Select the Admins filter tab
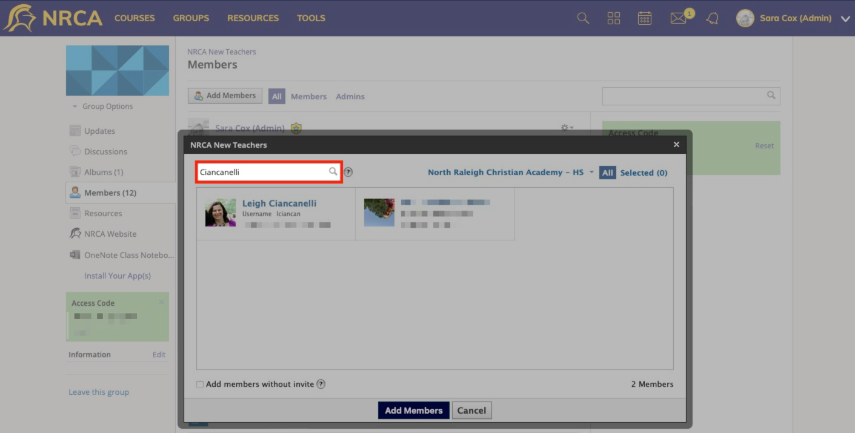Image resolution: width=855 pixels, height=433 pixels. click(350, 96)
